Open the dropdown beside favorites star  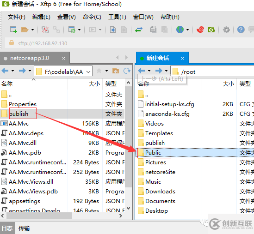[106, 71]
